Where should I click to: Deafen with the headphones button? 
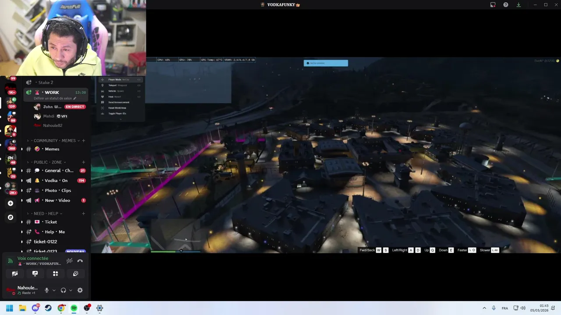click(x=63, y=290)
